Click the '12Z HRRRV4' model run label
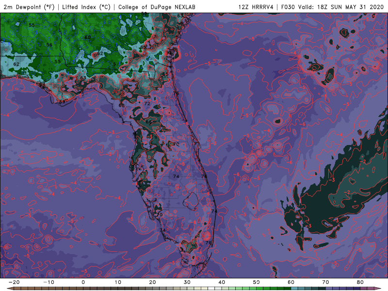Viewport: 388px width, 291px height. [256, 7]
